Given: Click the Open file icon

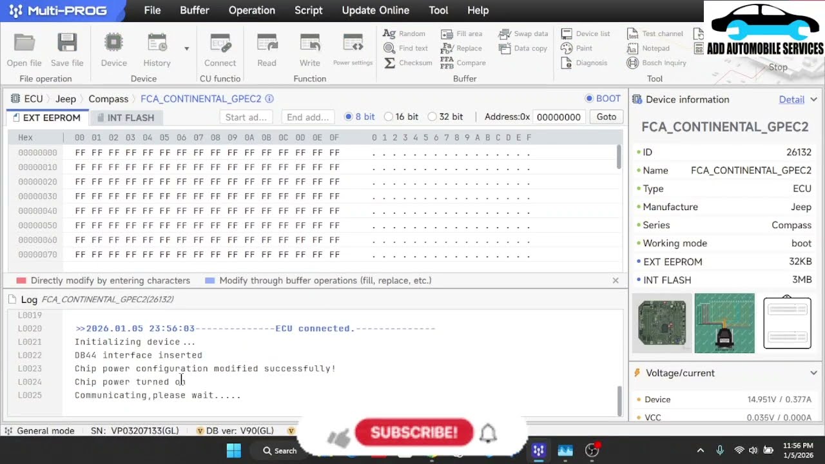Looking at the screenshot, I should (x=24, y=43).
